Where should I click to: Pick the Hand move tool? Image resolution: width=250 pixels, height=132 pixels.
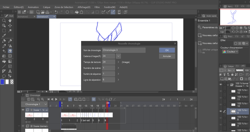(10, 20)
